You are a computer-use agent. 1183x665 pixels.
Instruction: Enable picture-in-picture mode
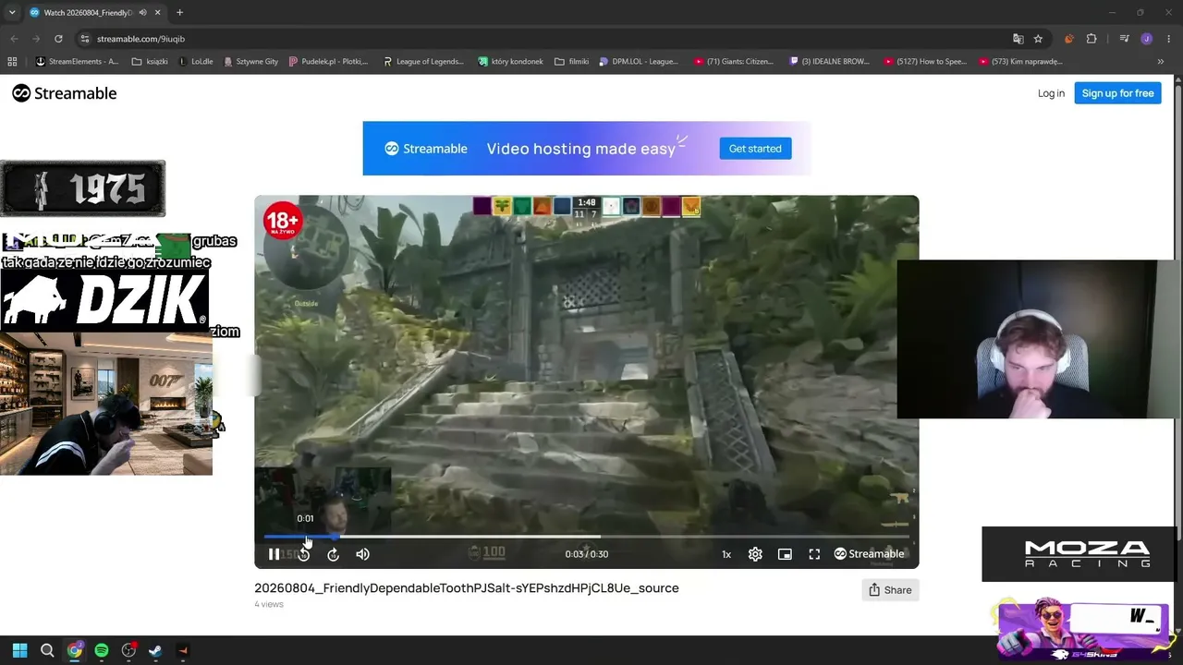pos(785,554)
